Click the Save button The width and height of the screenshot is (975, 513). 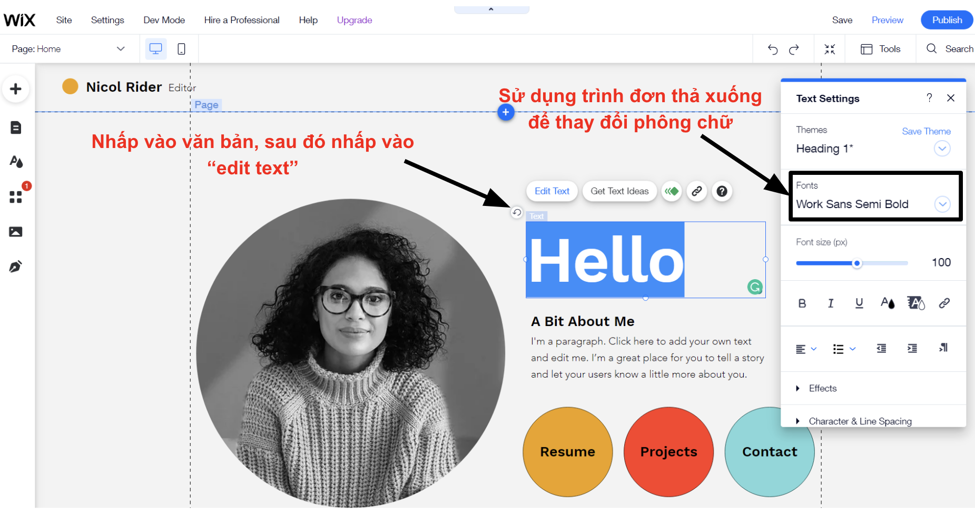tap(842, 20)
